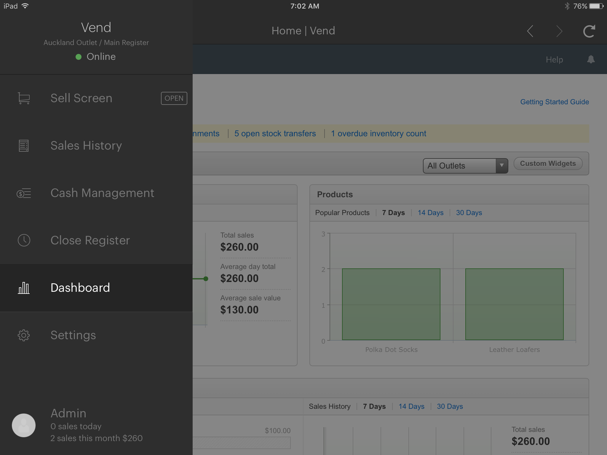
Task: Click the Cash Management money icon
Action: tap(24, 193)
